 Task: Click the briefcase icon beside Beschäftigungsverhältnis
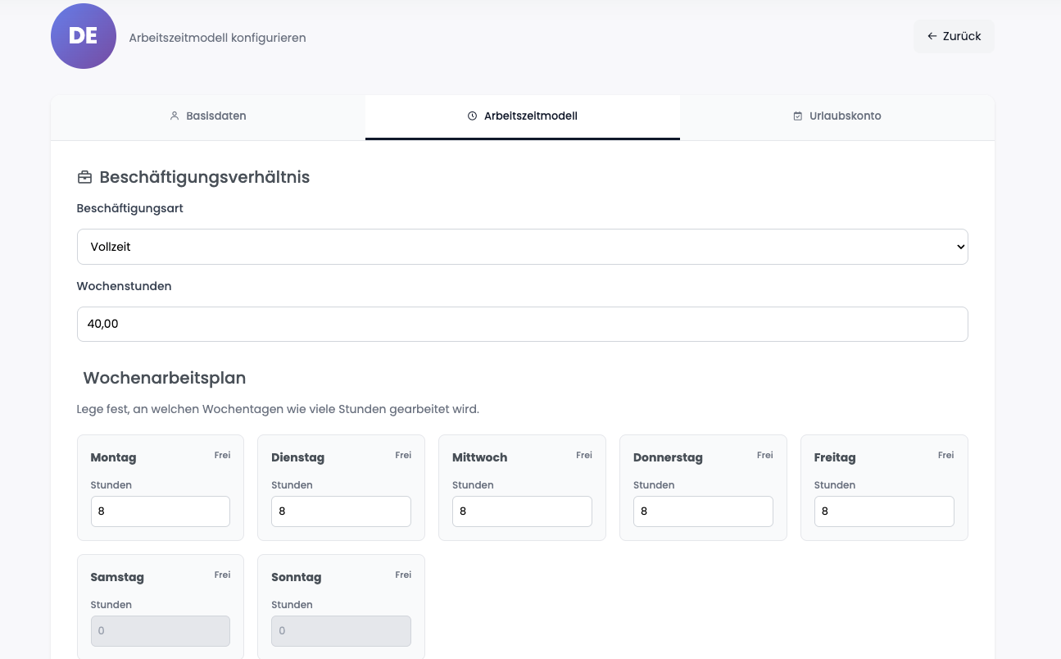click(x=84, y=177)
